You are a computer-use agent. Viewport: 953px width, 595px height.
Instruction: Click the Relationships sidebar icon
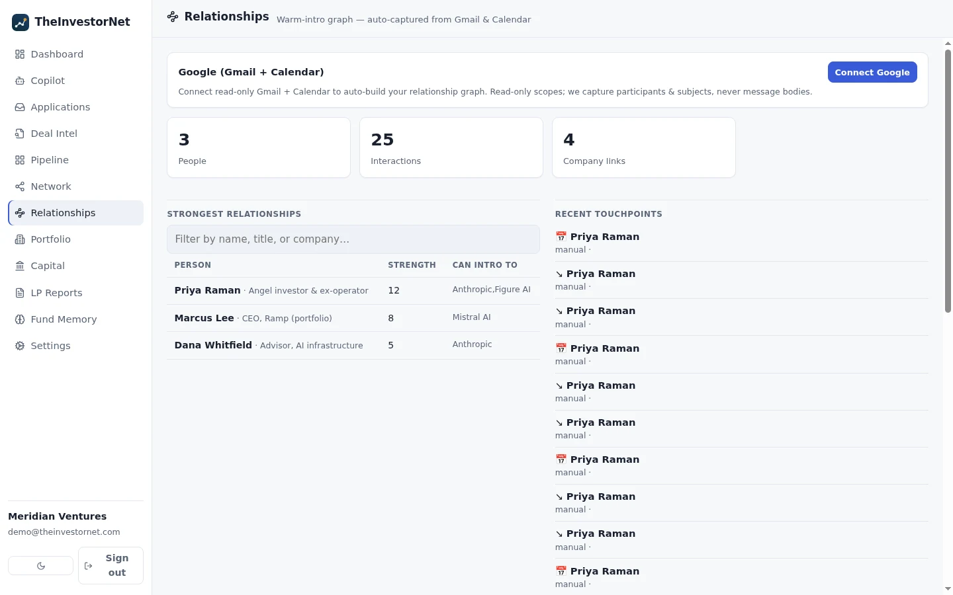click(20, 213)
